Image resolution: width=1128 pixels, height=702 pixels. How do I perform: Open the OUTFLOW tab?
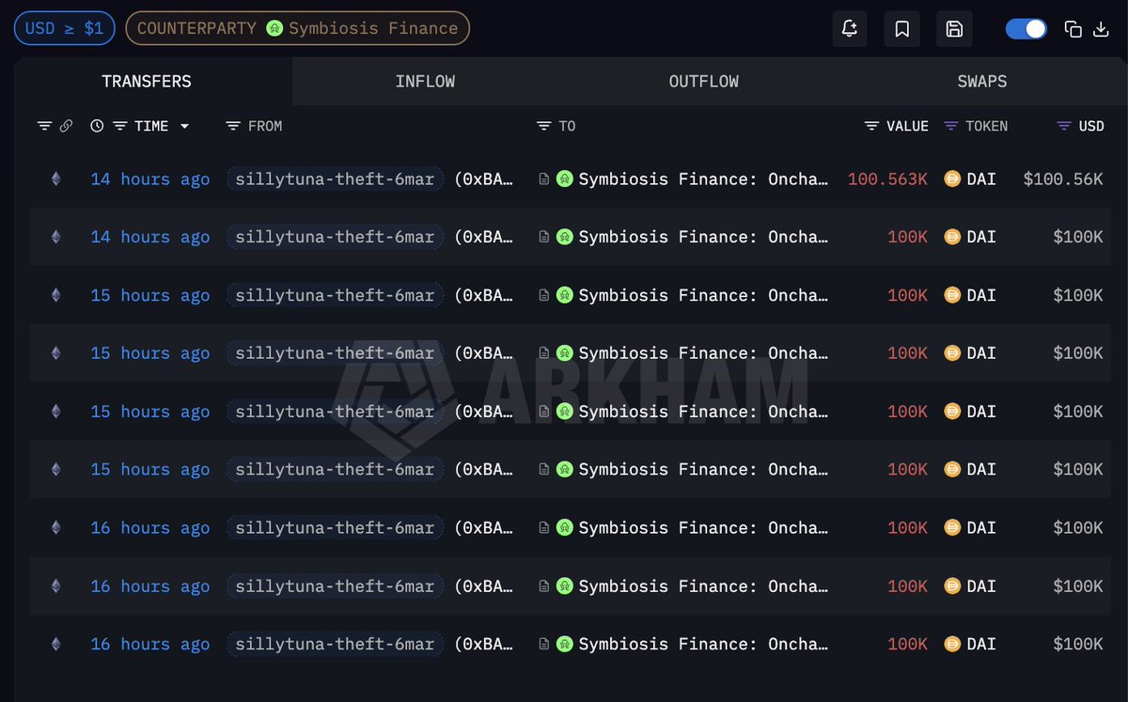(703, 82)
